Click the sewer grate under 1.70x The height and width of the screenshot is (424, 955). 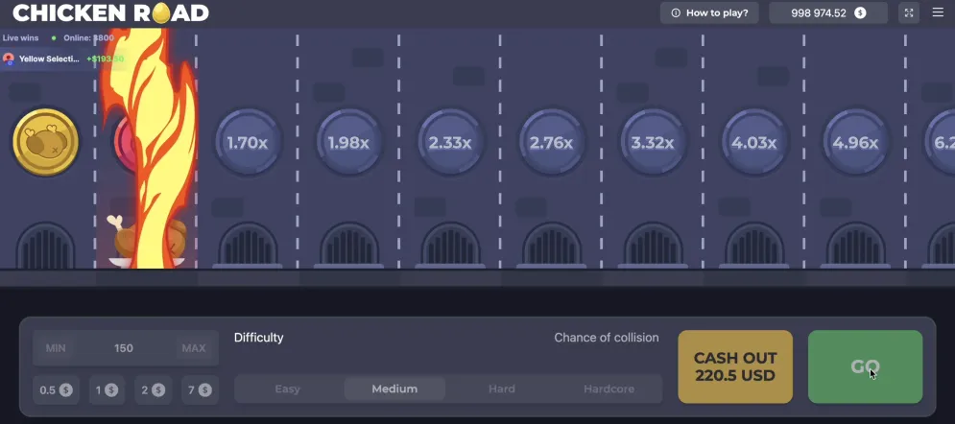click(248, 245)
